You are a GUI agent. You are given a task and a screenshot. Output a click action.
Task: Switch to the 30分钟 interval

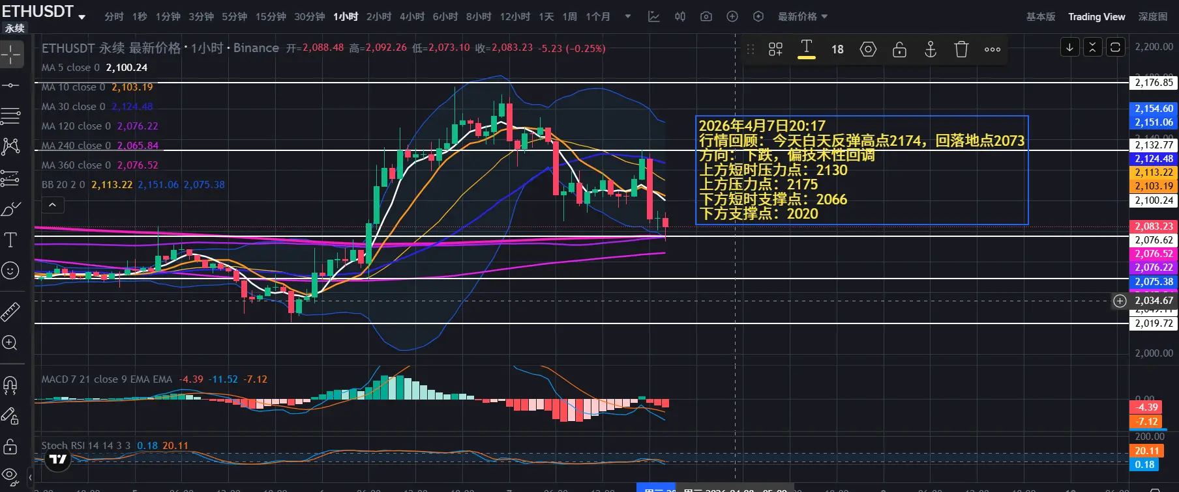[x=310, y=16]
